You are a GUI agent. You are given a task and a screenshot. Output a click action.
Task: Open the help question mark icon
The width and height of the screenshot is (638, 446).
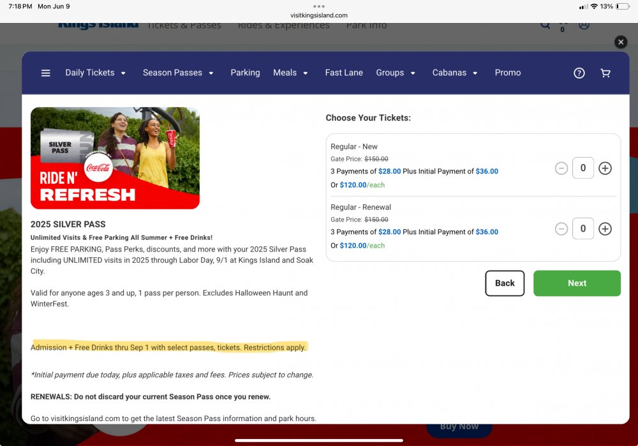click(x=579, y=73)
